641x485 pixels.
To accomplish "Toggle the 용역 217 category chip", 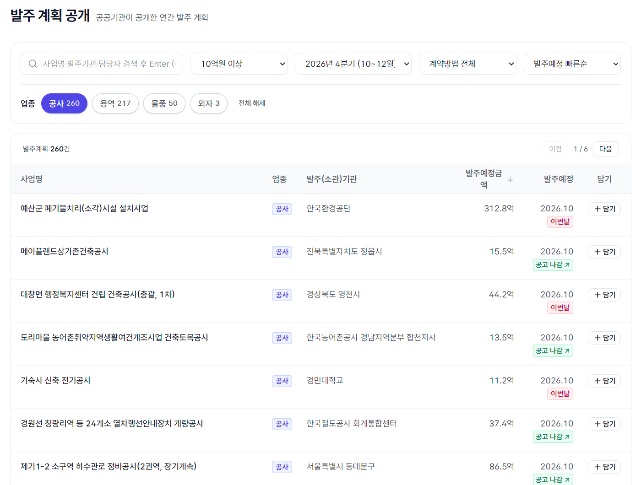I will 115,103.
